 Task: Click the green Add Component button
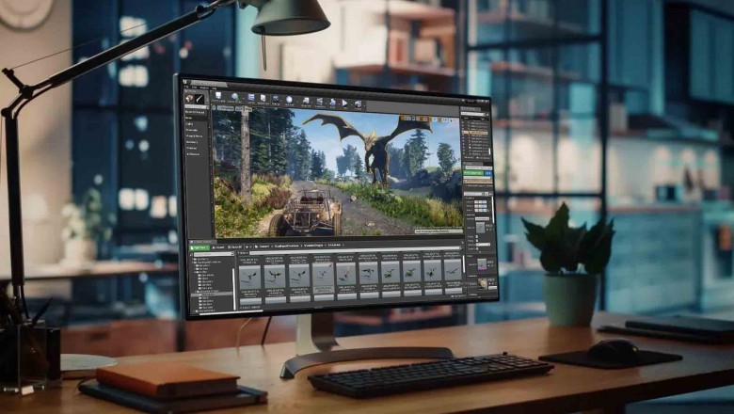[x=473, y=172]
